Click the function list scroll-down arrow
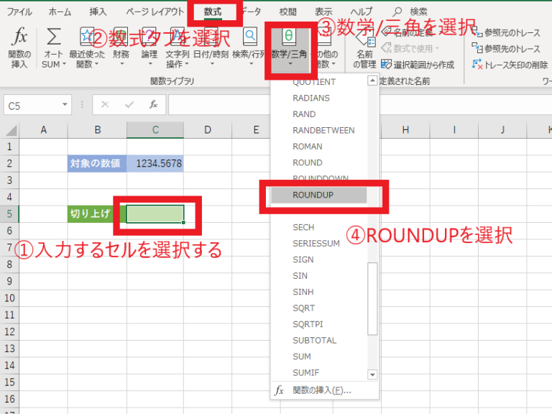The image size is (552, 414). (x=372, y=374)
